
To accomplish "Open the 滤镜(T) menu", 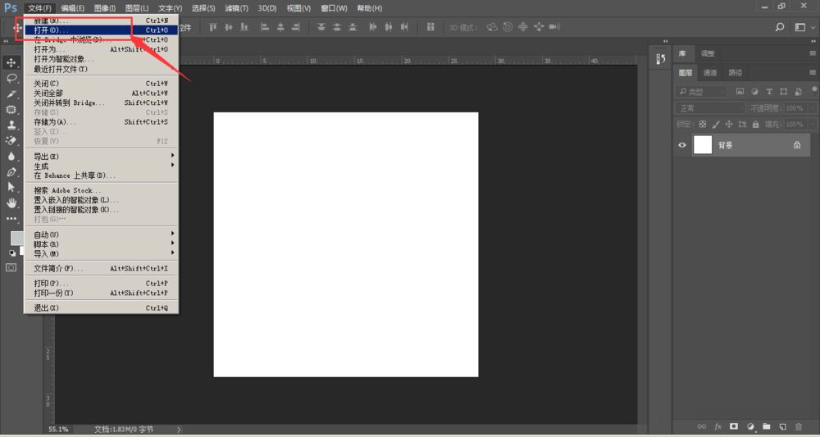I will click(236, 8).
